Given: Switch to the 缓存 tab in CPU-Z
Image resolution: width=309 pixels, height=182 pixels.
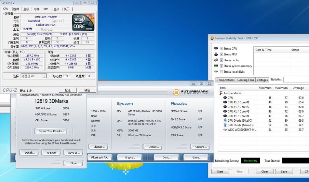Looking at the screenshot, I should pos(16,9).
